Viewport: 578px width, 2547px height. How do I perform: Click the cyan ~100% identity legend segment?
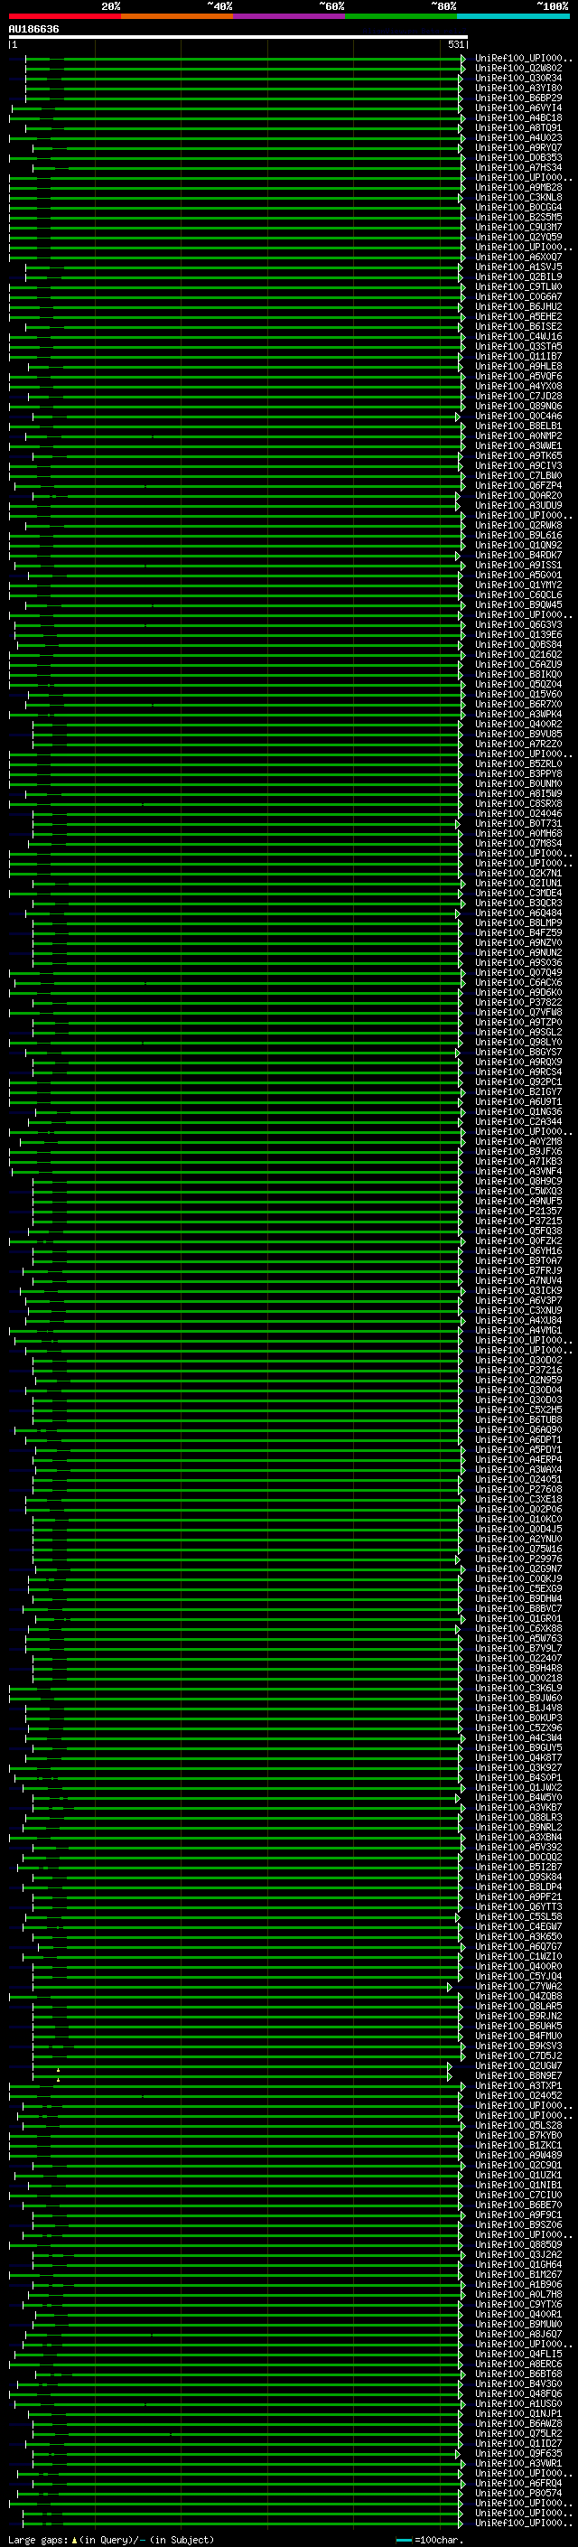tap(514, 16)
